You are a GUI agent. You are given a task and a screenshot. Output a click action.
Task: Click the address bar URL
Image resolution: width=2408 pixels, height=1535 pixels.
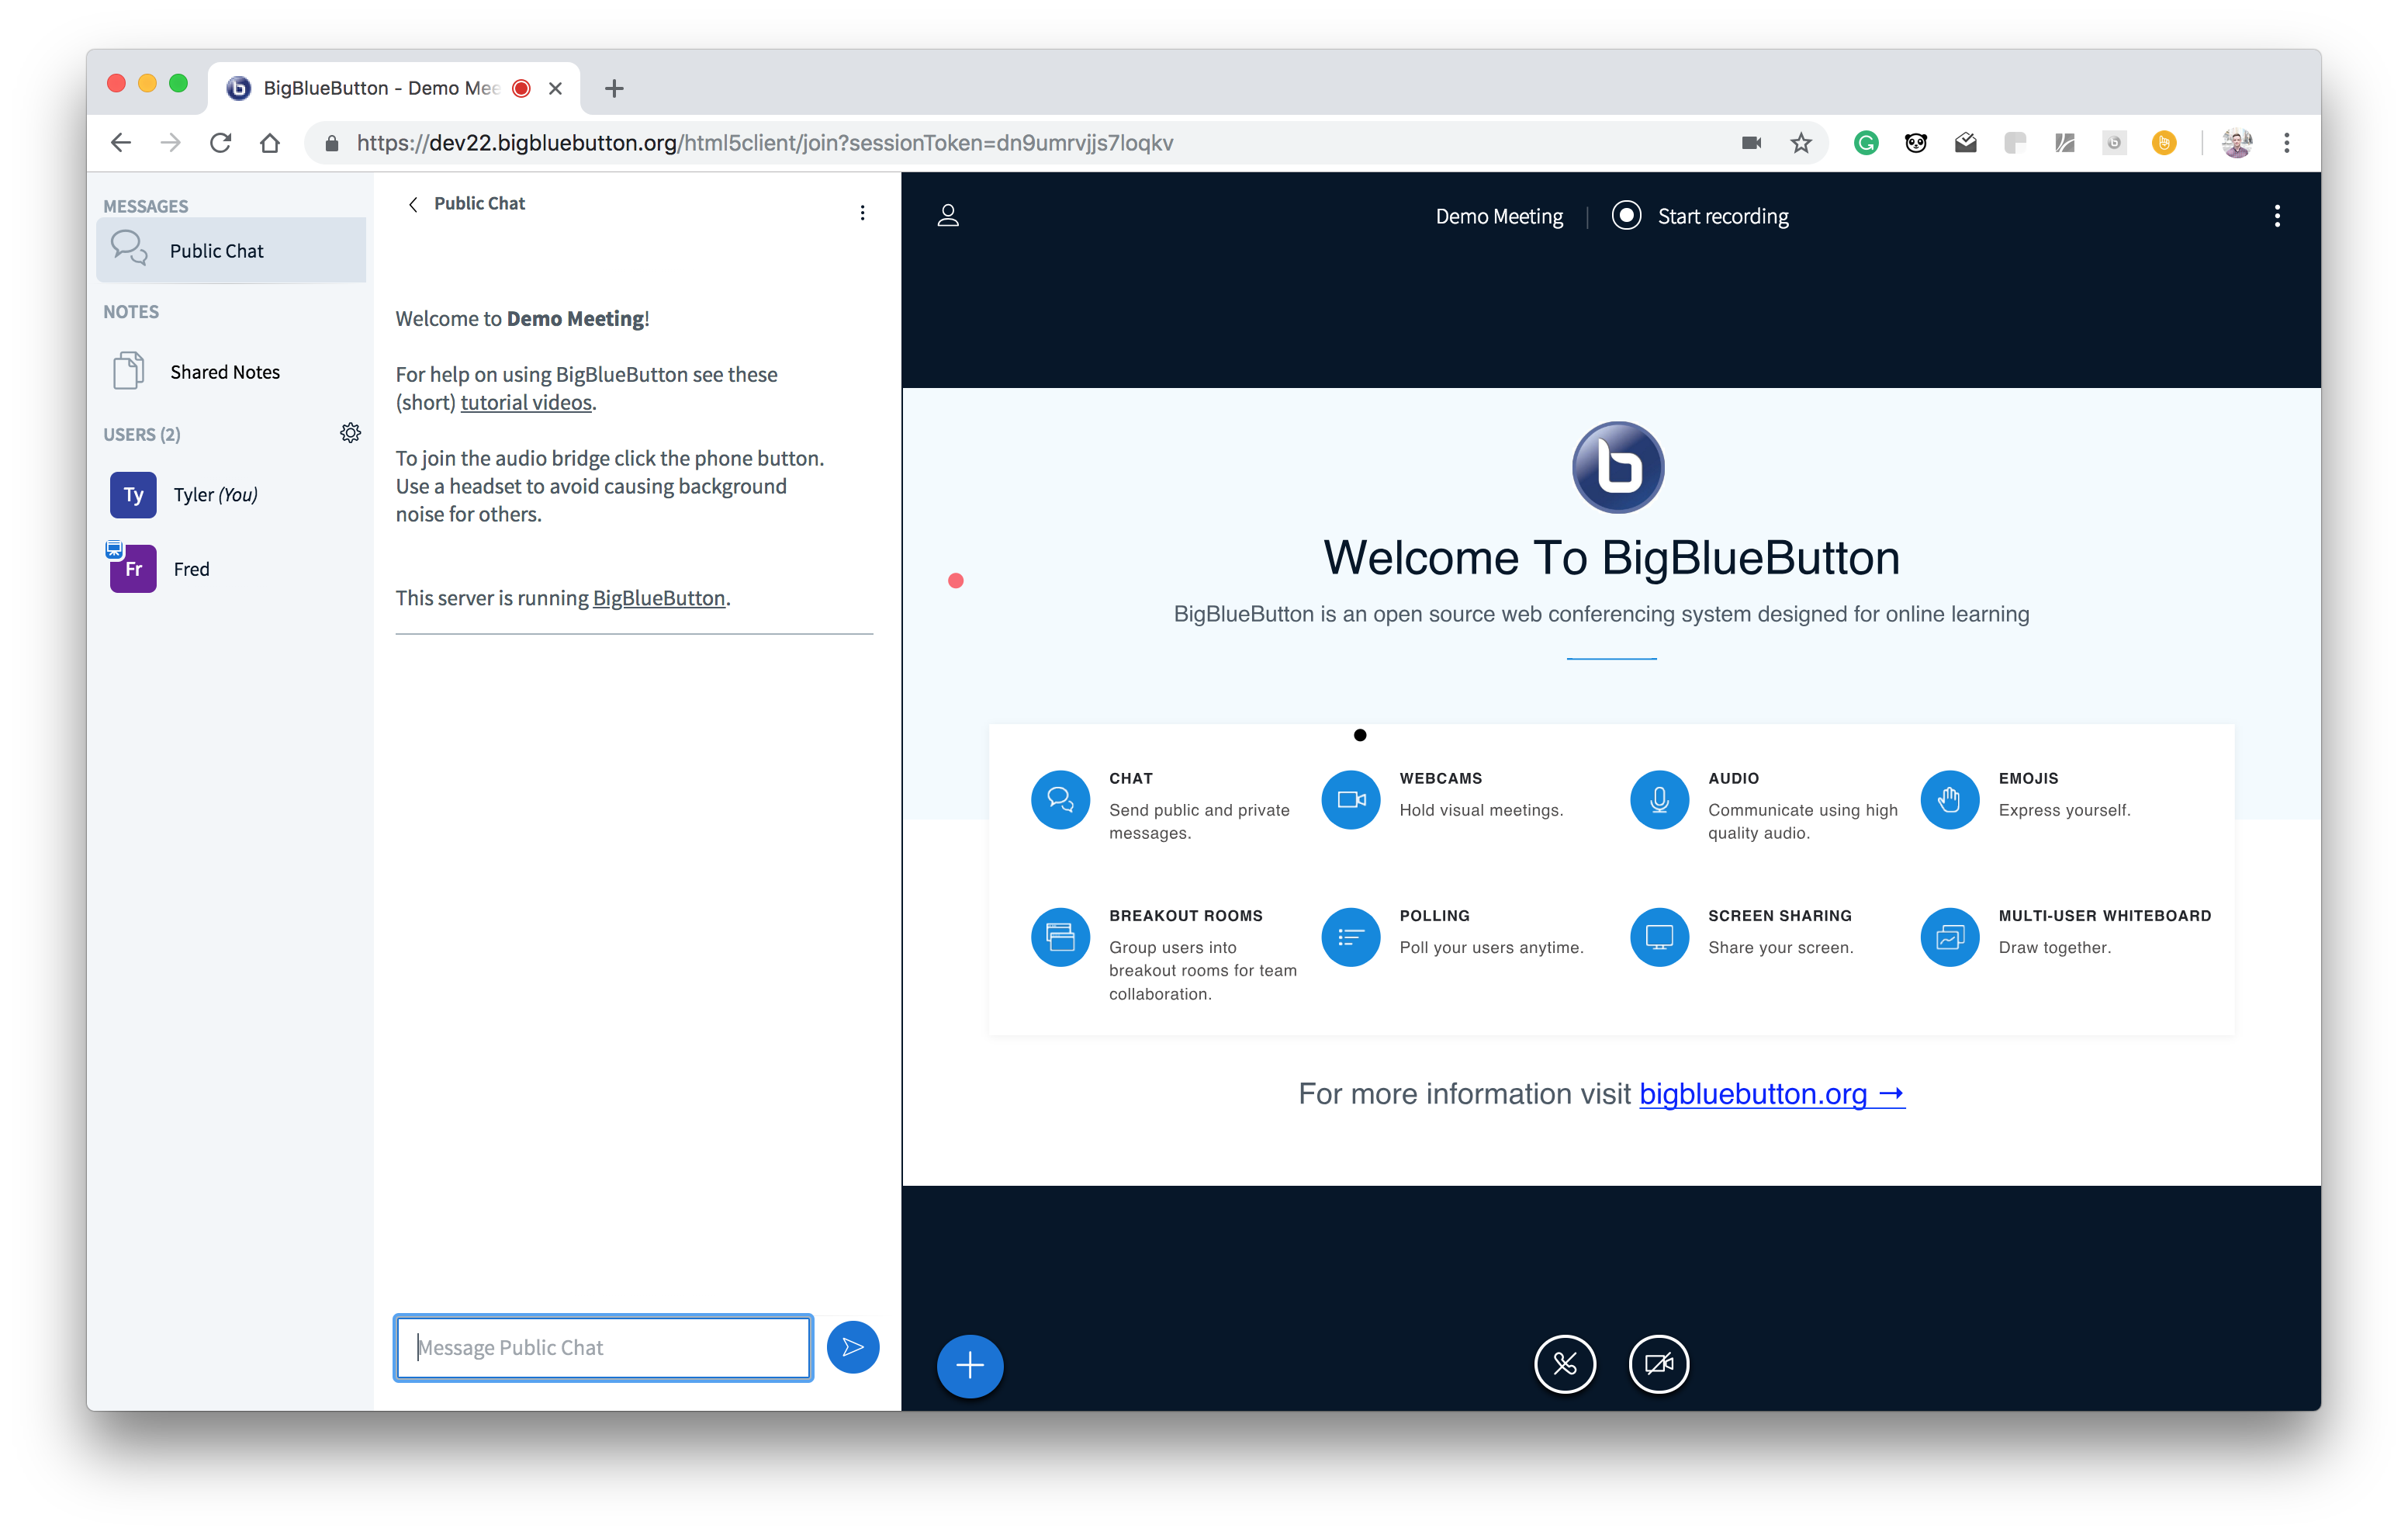click(x=765, y=142)
